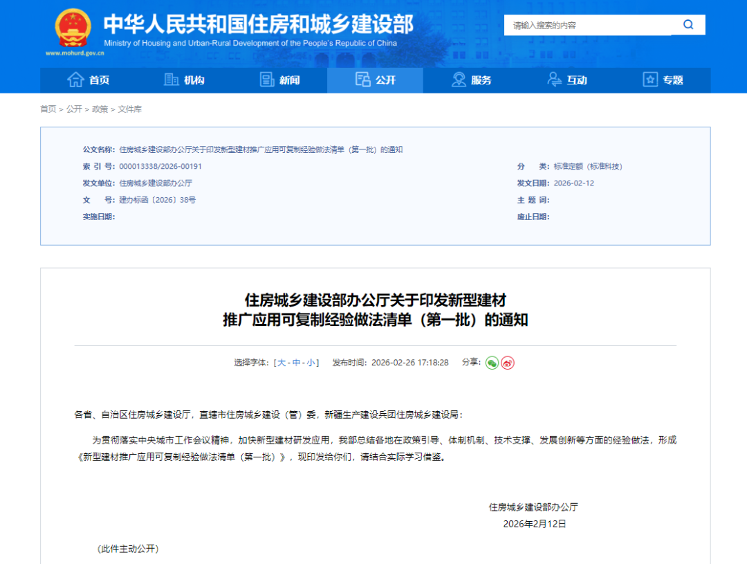Click the 公开 breadcrumb link
Image resolution: width=747 pixels, height=564 pixels.
click(x=74, y=109)
